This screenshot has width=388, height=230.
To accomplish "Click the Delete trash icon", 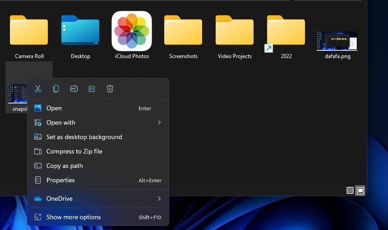I will pyautogui.click(x=110, y=89).
